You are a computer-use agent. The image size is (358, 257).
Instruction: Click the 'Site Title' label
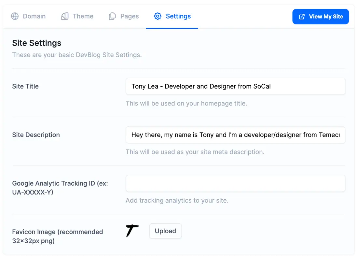coord(25,86)
